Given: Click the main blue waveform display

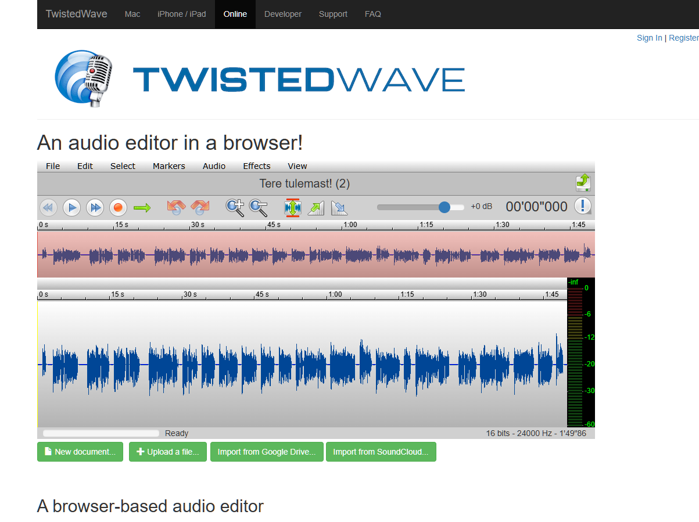Looking at the screenshot, I should click(x=302, y=364).
